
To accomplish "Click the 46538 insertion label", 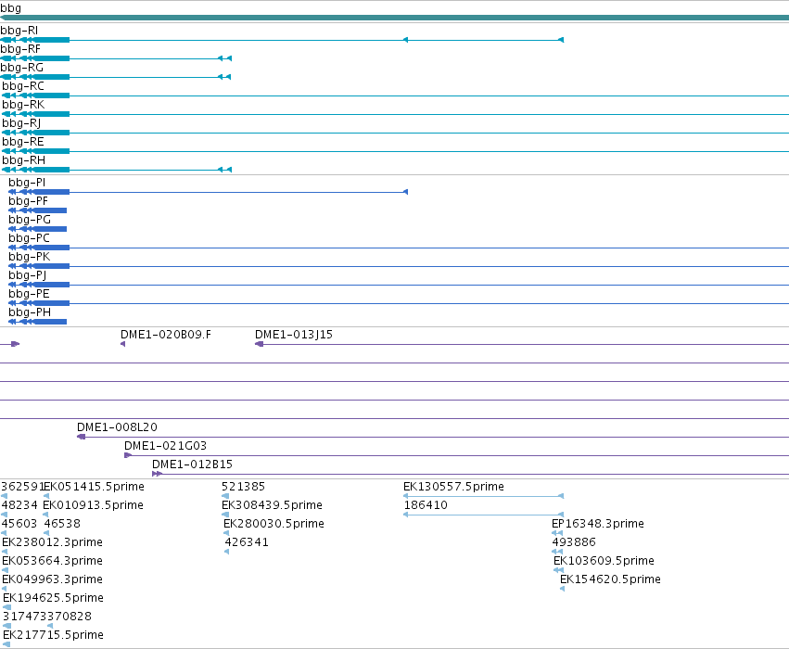I will (x=62, y=524).
